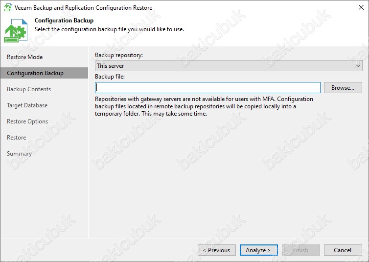
Task: Click the Configuration Backup wizard header icon
Action: click(16, 31)
